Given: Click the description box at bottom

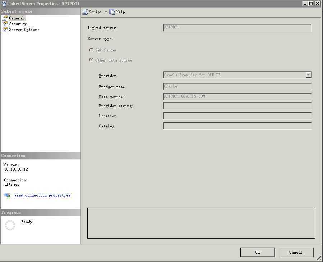Looking at the screenshot, I should (x=201, y=223).
